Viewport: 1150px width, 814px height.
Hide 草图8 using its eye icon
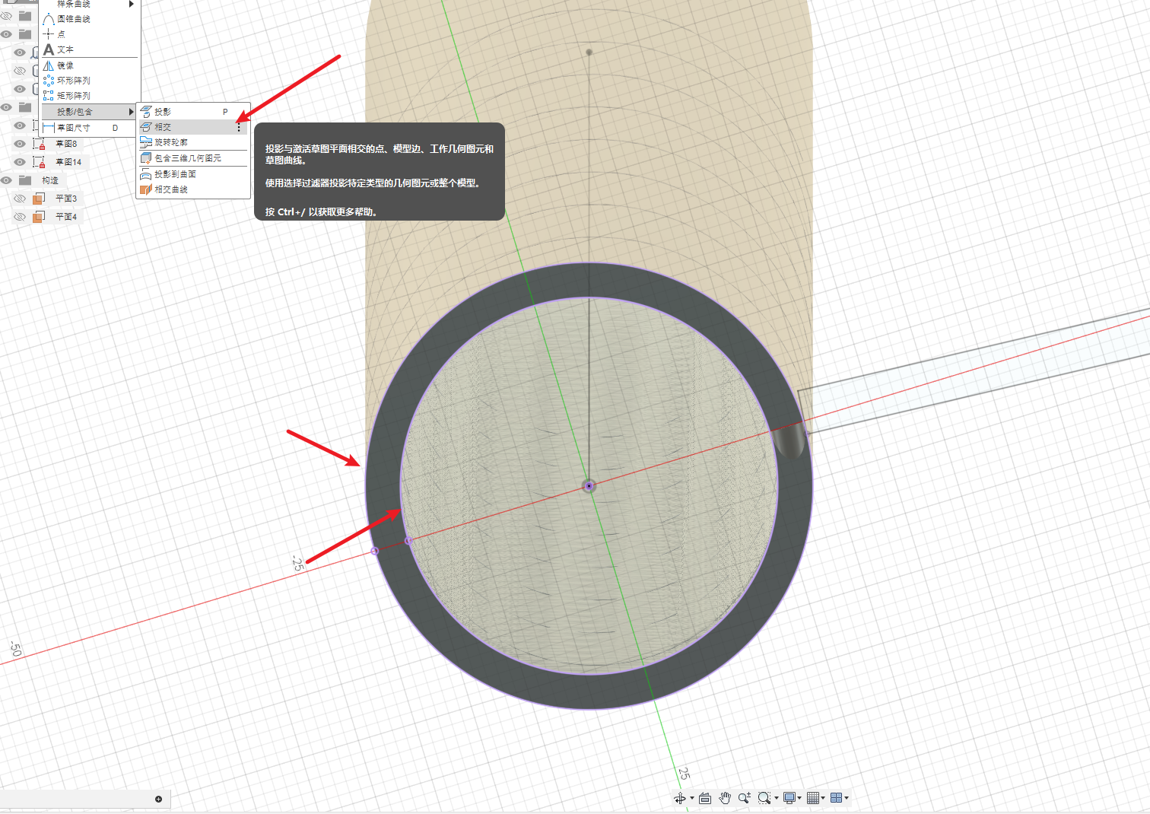click(20, 144)
